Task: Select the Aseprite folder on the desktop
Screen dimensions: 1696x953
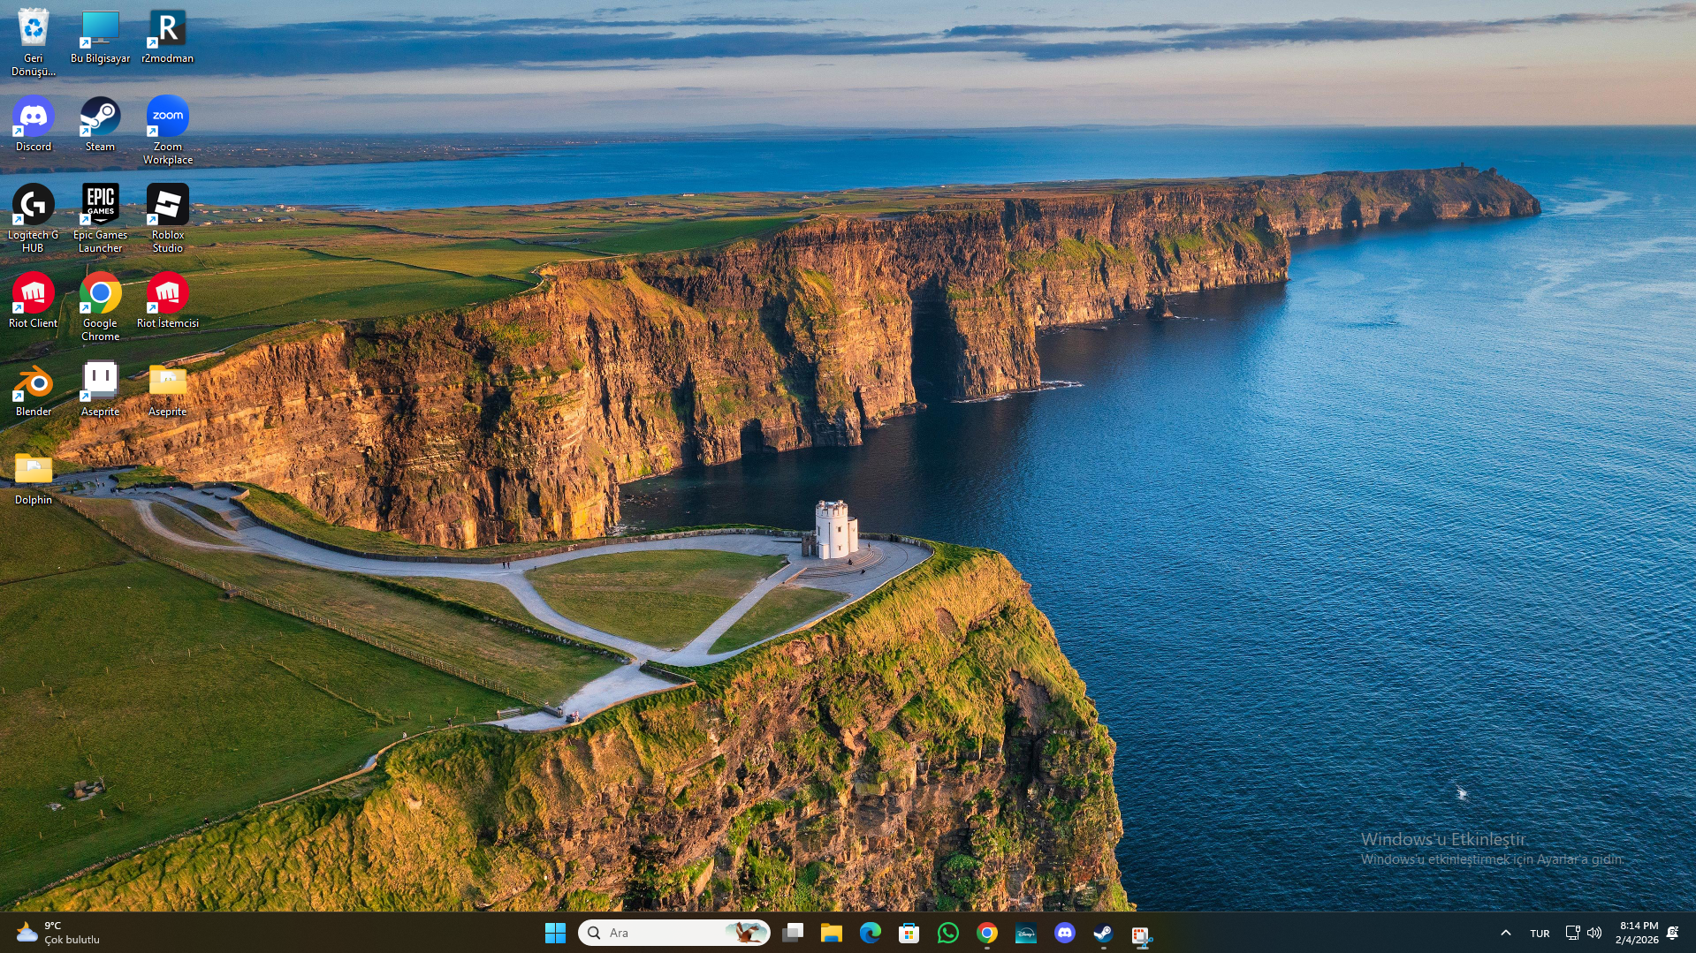Action: point(167,389)
